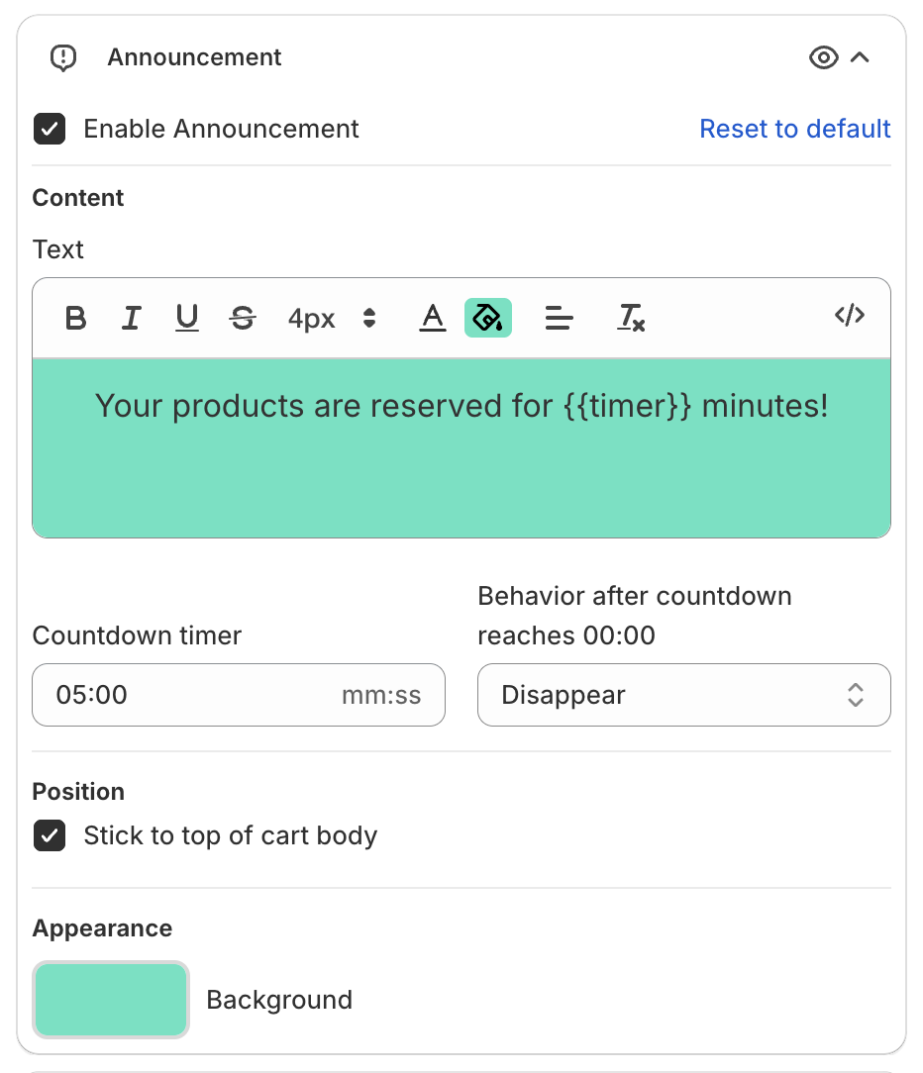Image resolution: width=923 pixels, height=1073 pixels.
Task: Clear text formatting
Action: point(631,318)
